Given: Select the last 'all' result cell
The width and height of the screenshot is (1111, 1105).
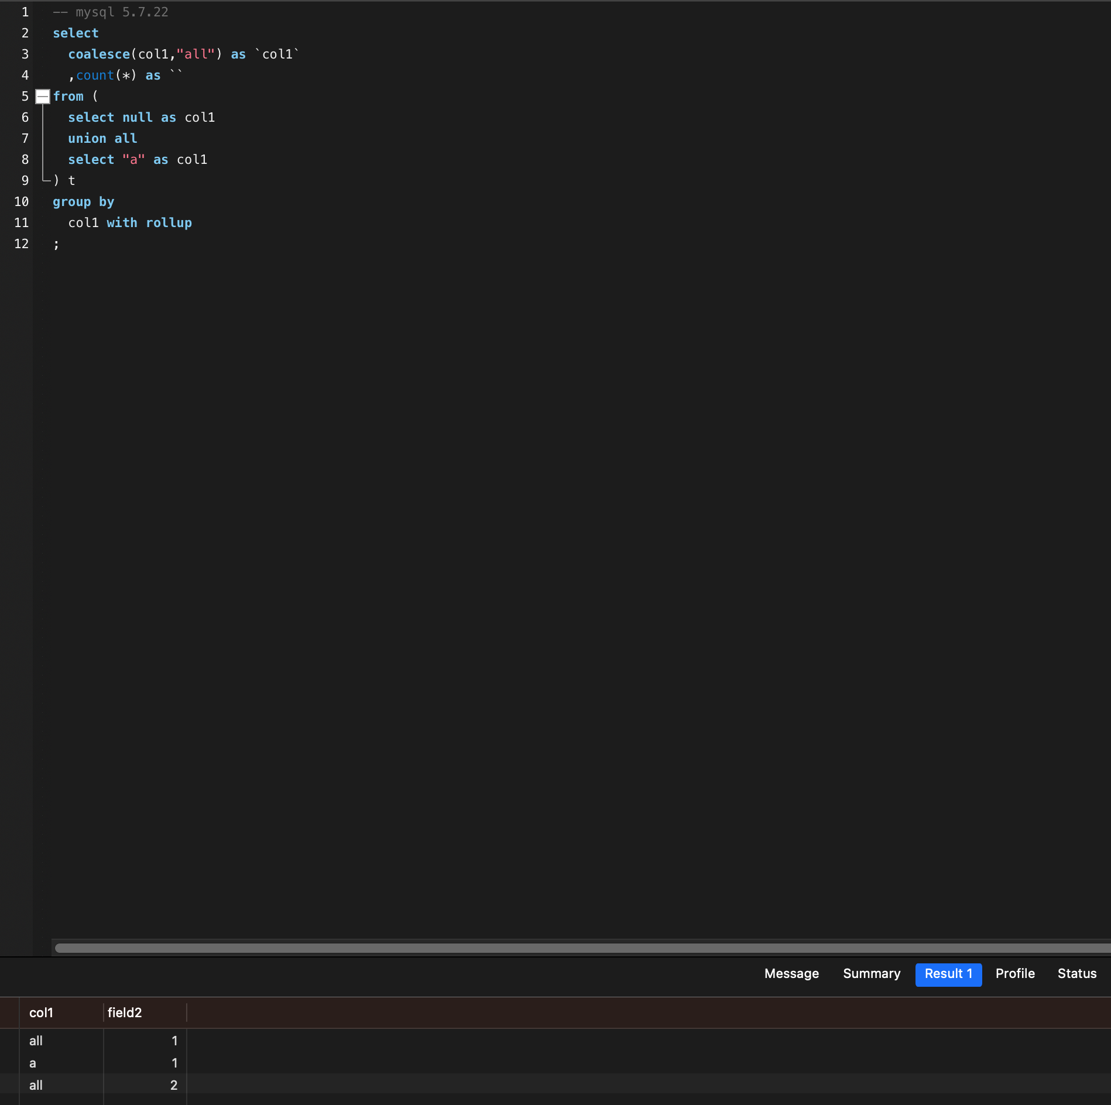Looking at the screenshot, I should [61, 1086].
